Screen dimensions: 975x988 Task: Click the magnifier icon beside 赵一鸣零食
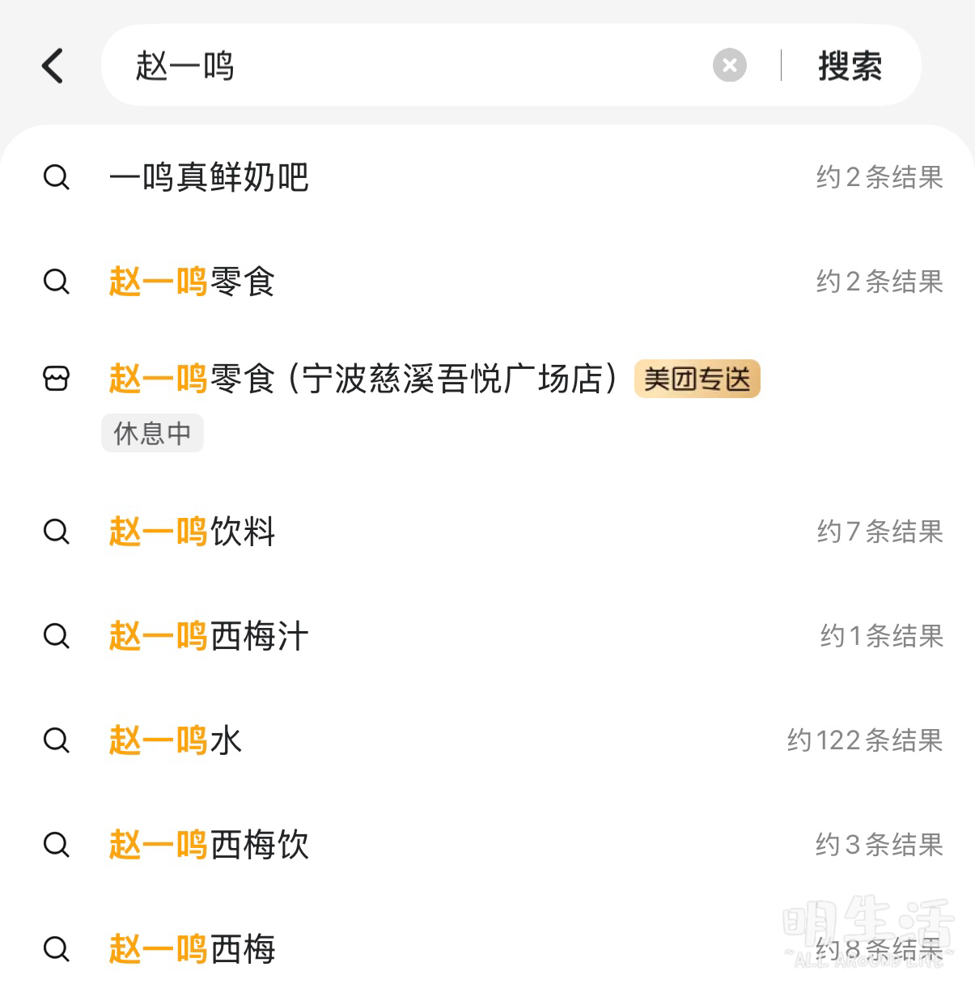pos(56,282)
